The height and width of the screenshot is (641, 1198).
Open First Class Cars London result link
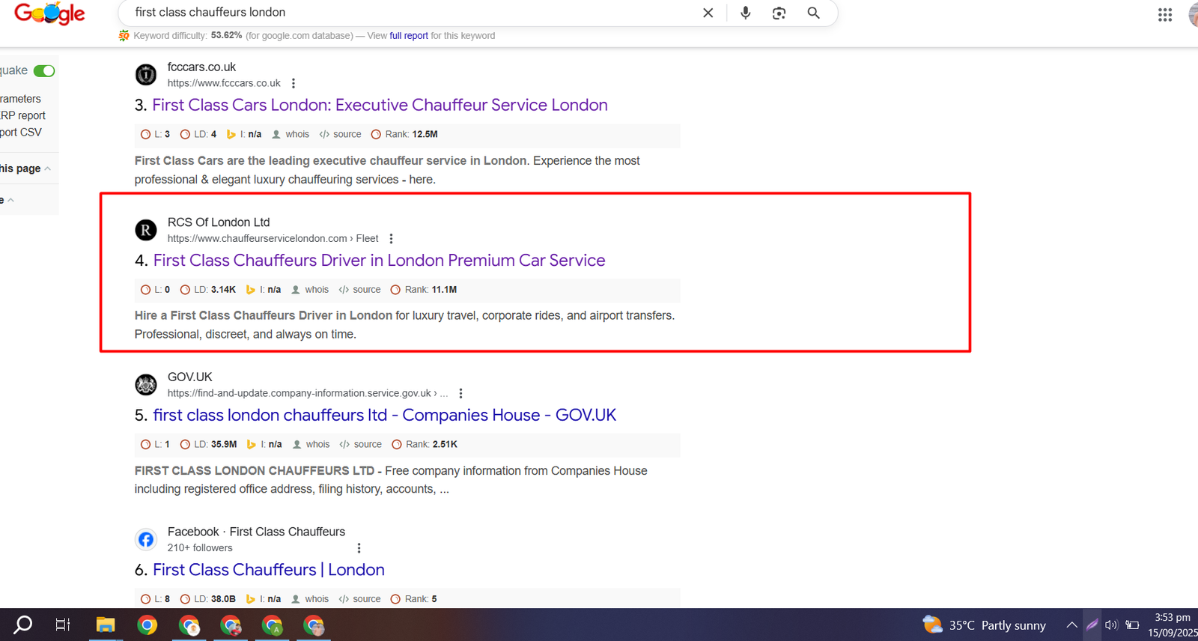pos(380,105)
